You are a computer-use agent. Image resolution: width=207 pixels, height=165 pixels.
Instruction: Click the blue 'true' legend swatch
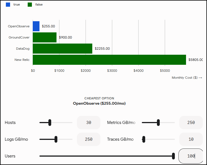coord(8,5)
